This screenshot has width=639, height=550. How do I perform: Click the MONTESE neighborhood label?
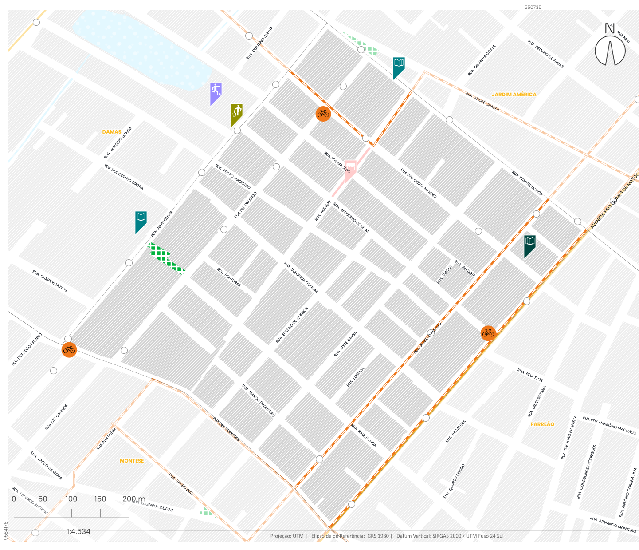132,461
